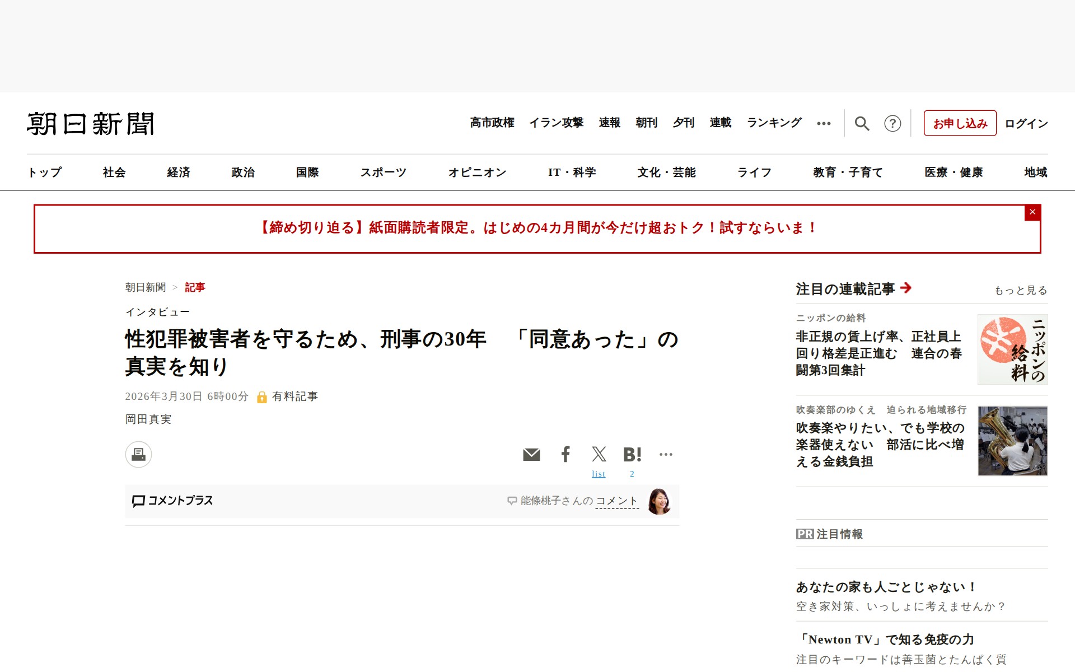
Task: Share article on X
Action: [x=599, y=454]
